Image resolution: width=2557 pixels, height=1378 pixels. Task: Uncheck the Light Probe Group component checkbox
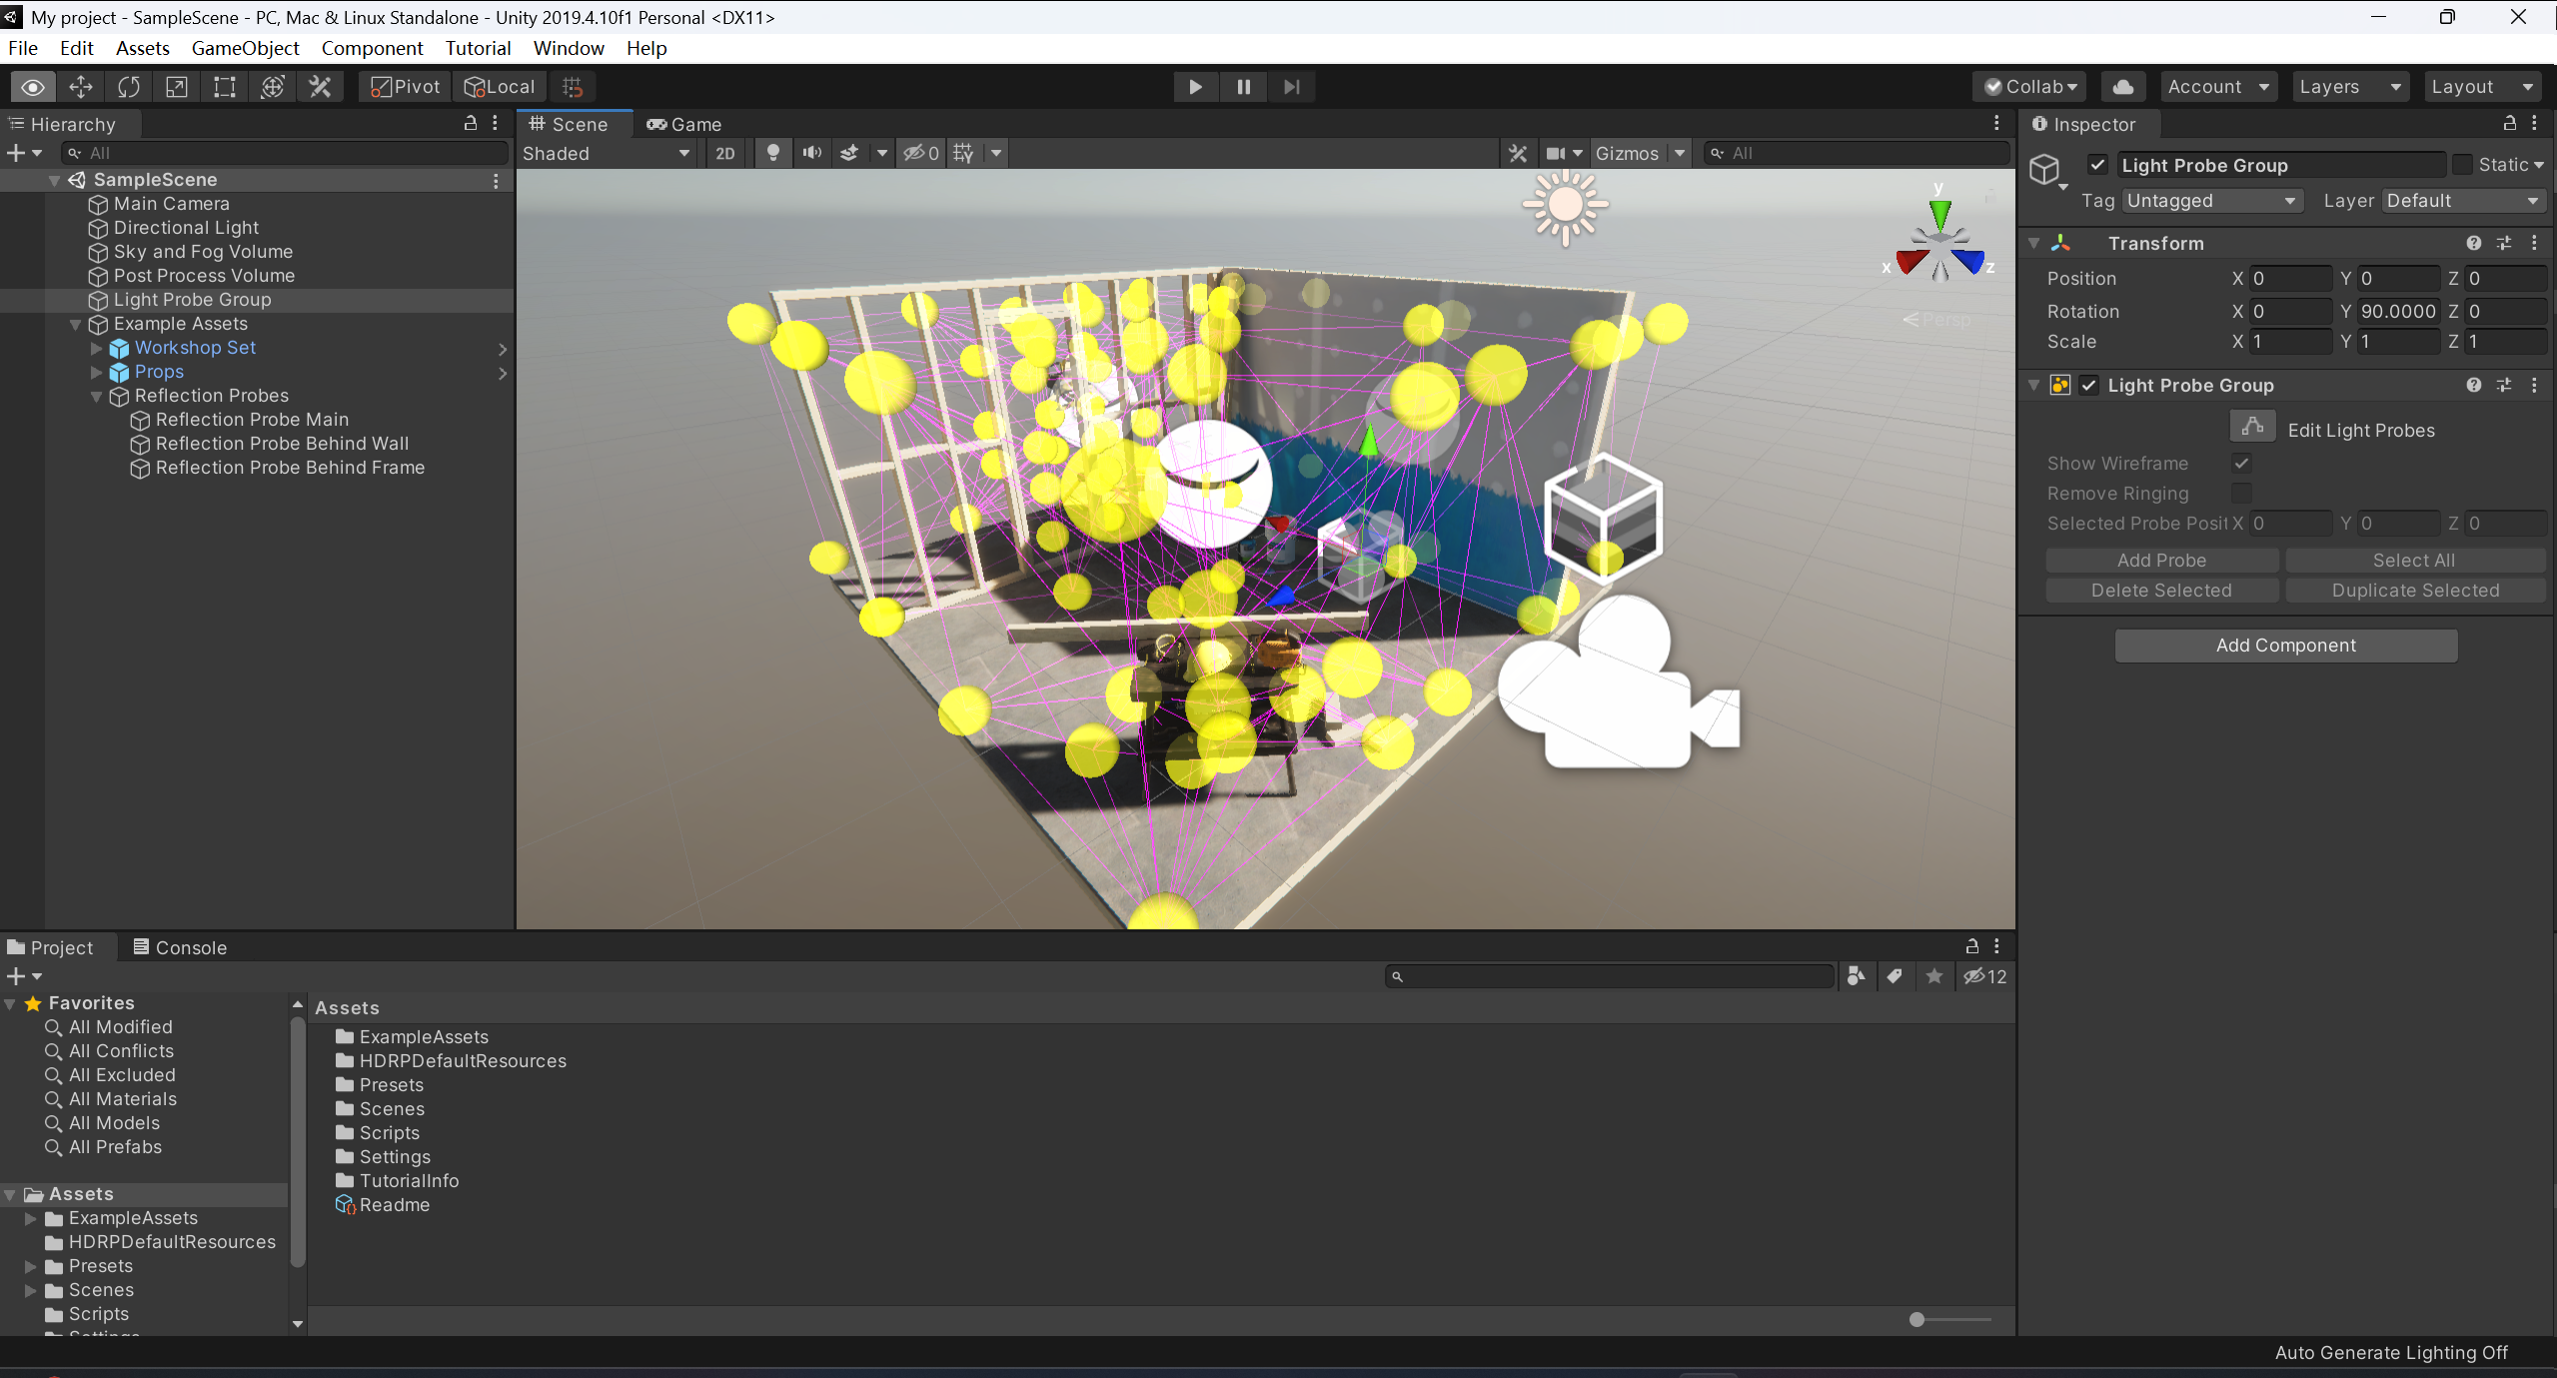click(x=2088, y=386)
